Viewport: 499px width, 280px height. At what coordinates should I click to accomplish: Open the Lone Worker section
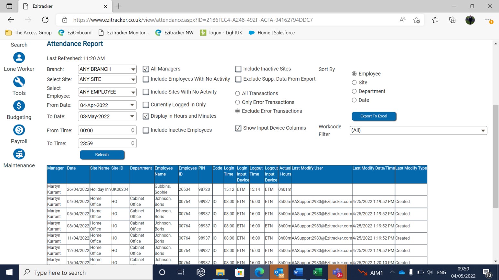(x=19, y=61)
